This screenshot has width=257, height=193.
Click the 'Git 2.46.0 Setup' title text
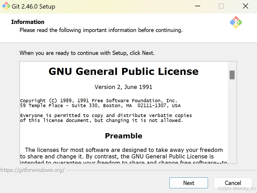tap(33, 7)
